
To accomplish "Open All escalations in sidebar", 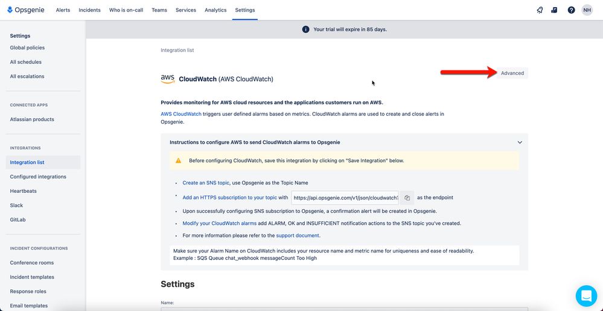I will click(27, 77).
